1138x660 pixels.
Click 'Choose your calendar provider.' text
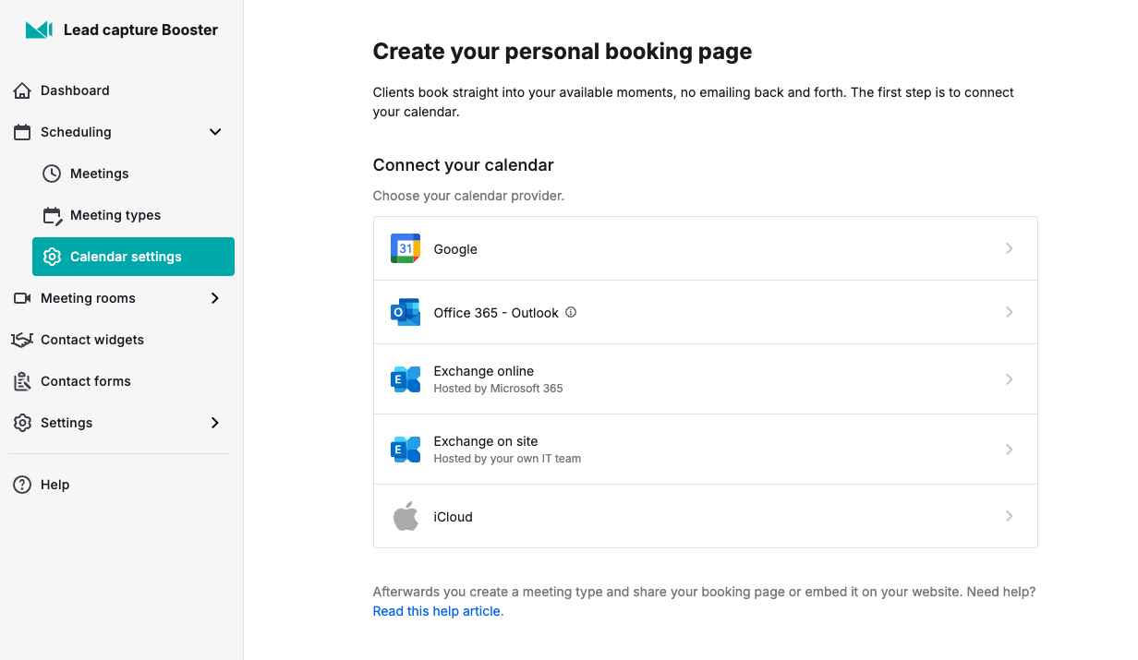(468, 196)
